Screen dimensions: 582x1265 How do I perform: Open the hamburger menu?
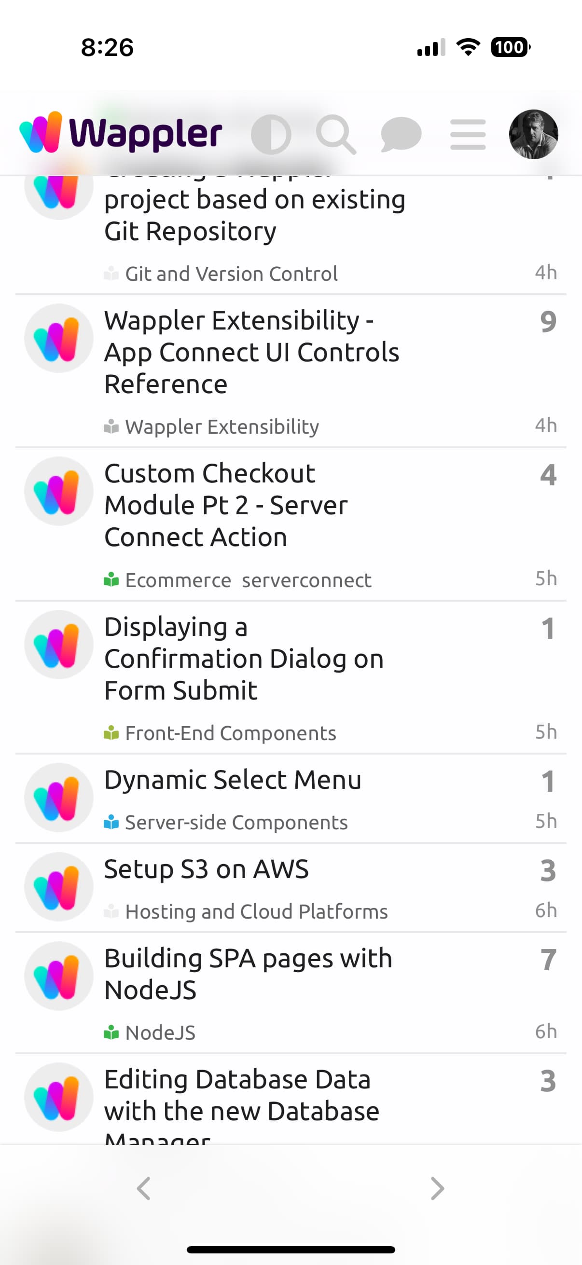[x=468, y=135]
